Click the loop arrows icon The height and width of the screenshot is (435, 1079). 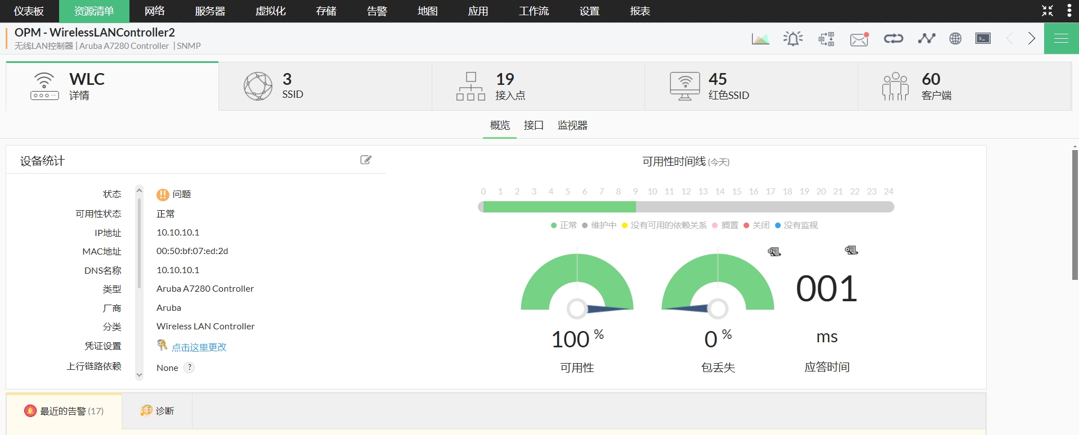(x=893, y=38)
